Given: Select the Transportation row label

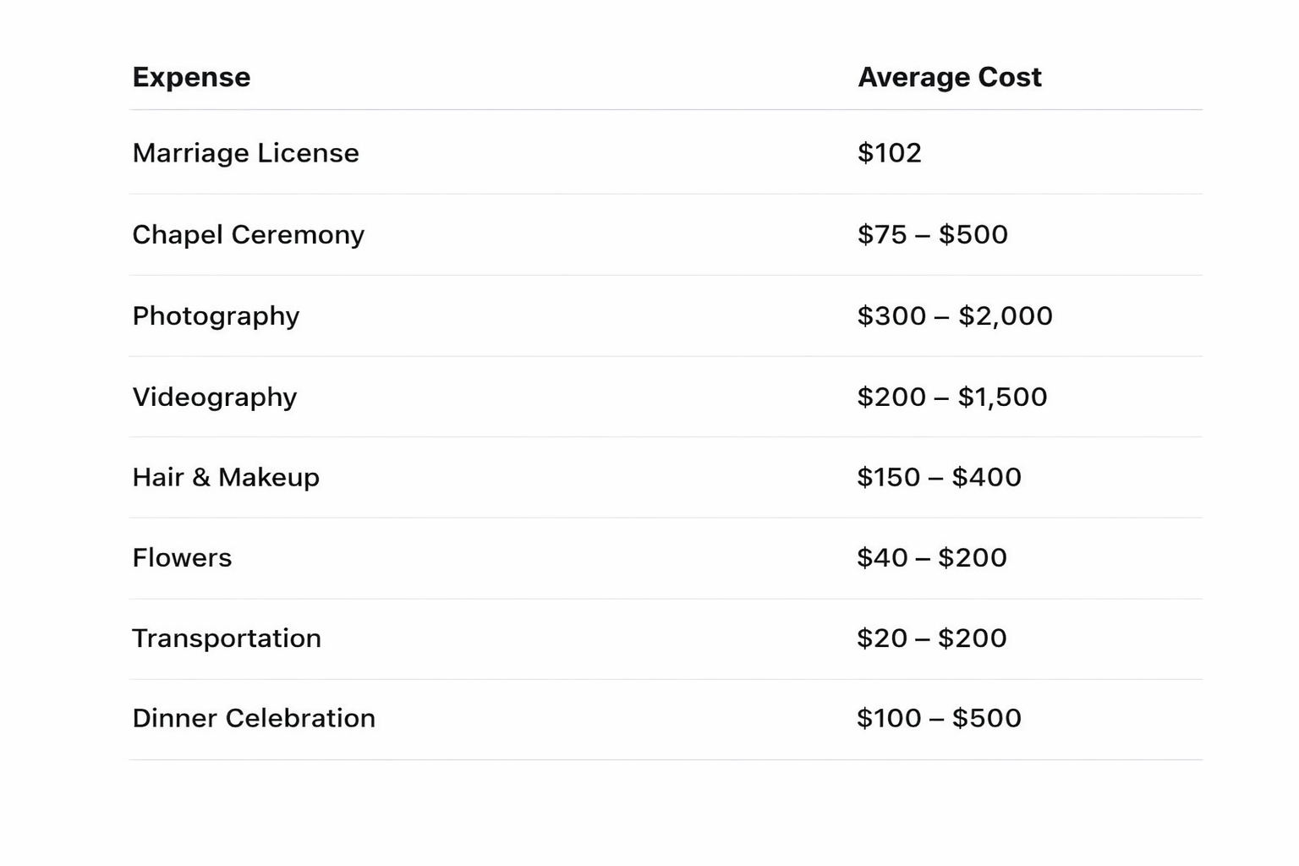Looking at the screenshot, I should pos(227,638).
